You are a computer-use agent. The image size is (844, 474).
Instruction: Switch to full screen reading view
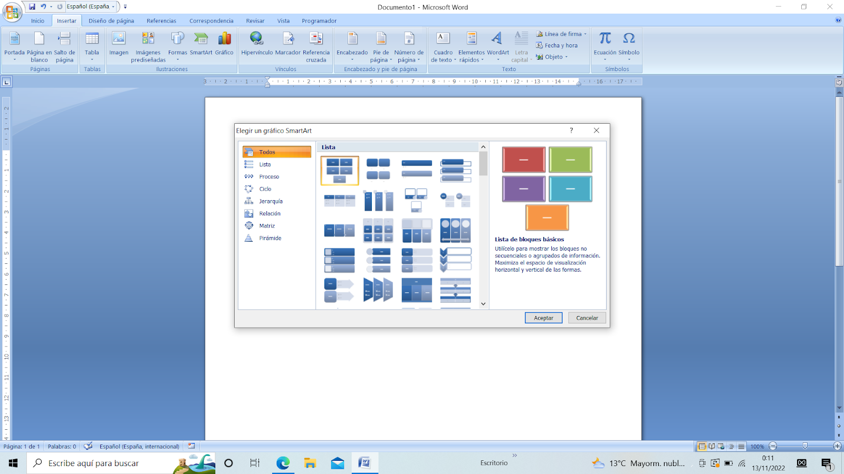[x=712, y=446]
